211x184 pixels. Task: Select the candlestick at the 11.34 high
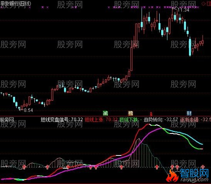(x=172, y=15)
